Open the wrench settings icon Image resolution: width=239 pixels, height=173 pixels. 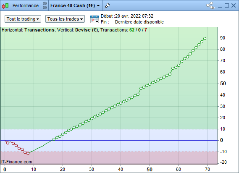click(108, 5)
